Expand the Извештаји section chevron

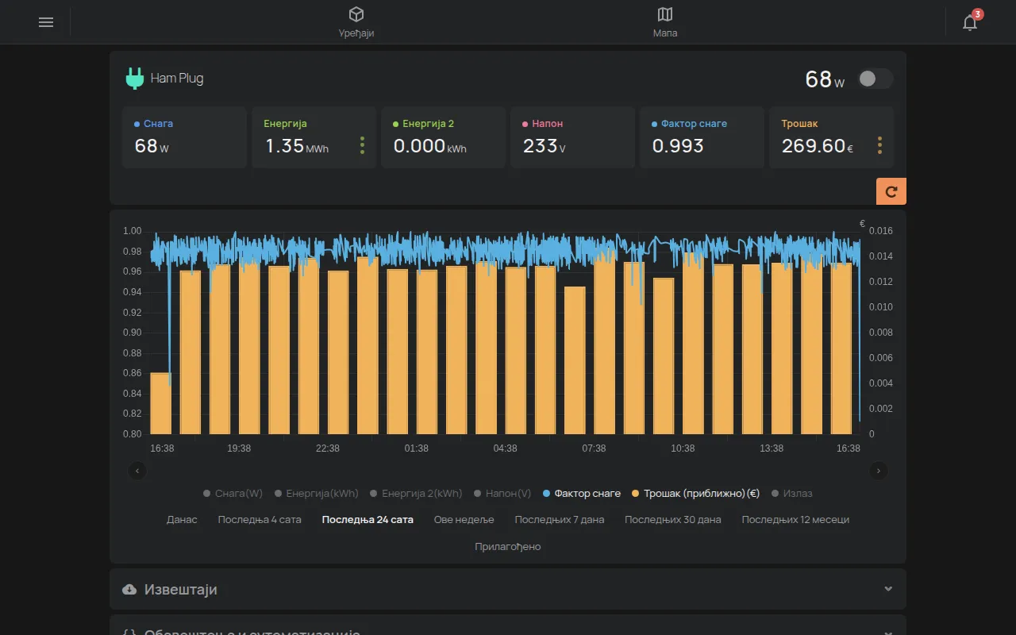pyautogui.click(x=888, y=589)
